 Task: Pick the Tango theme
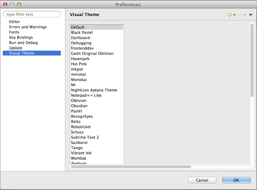point(77,148)
